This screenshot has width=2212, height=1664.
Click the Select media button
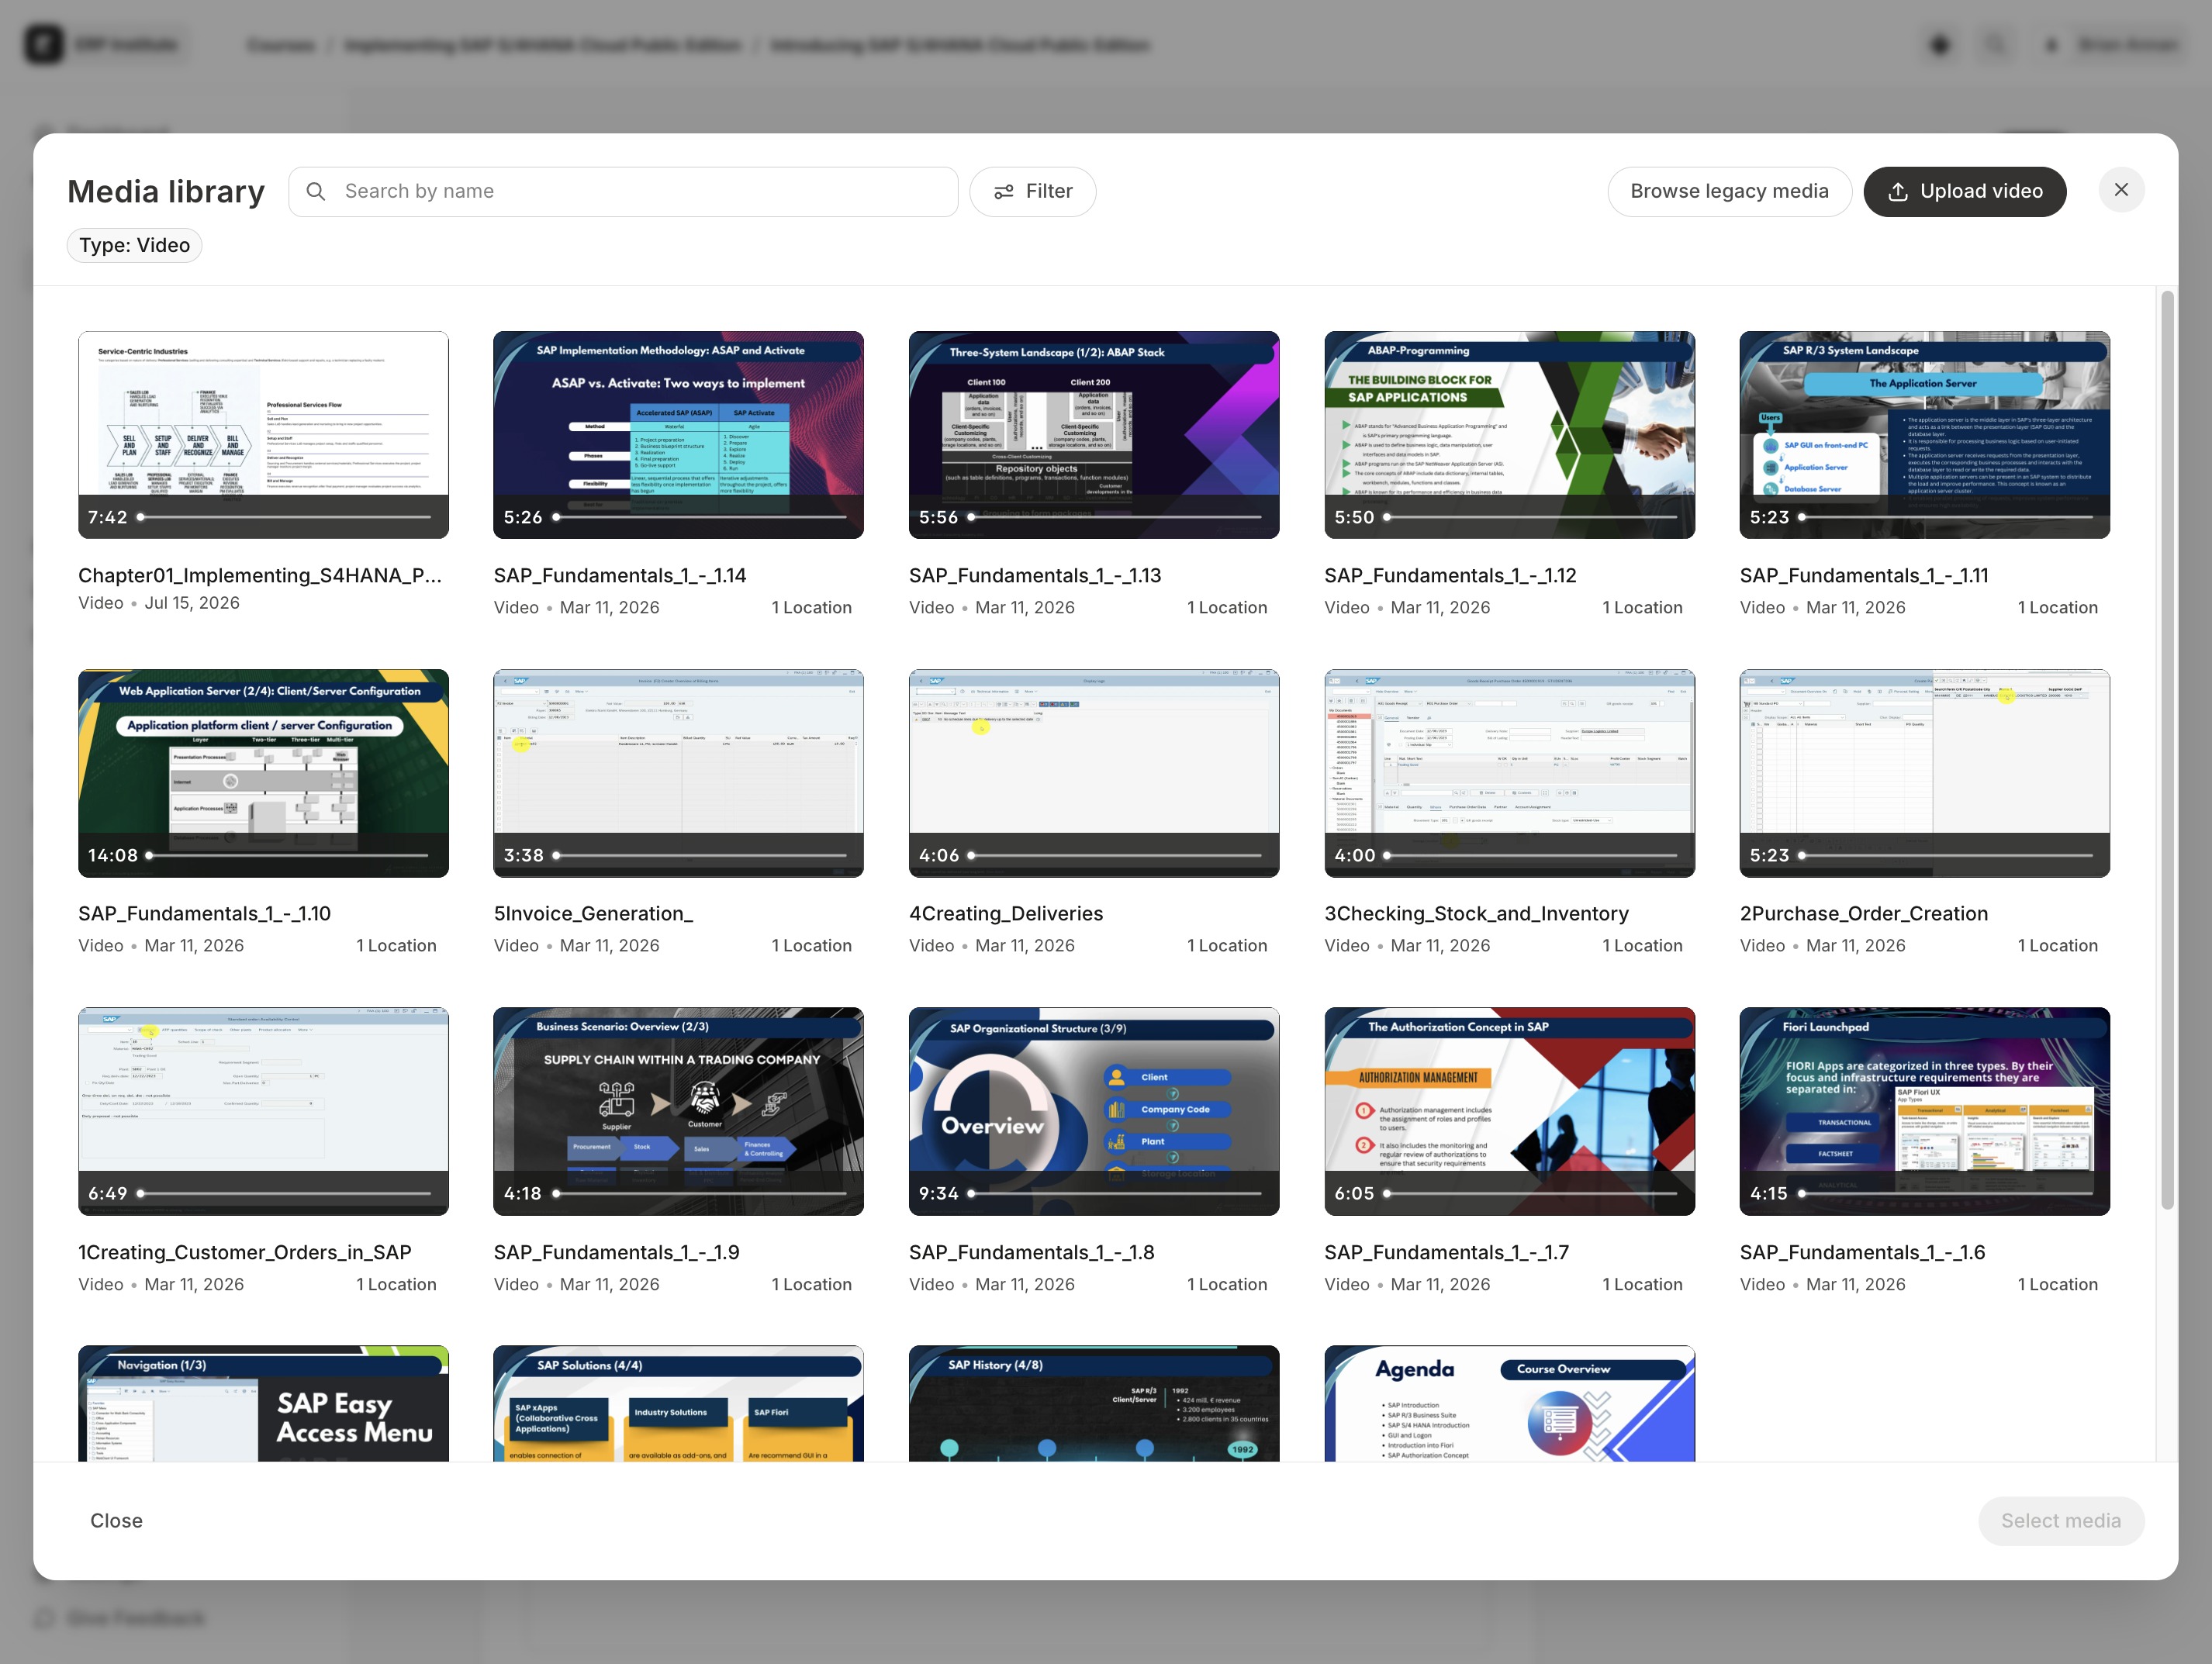(x=2060, y=1520)
